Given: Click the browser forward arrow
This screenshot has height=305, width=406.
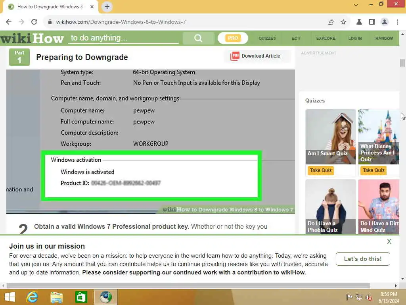Looking at the screenshot, I should [21, 22].
